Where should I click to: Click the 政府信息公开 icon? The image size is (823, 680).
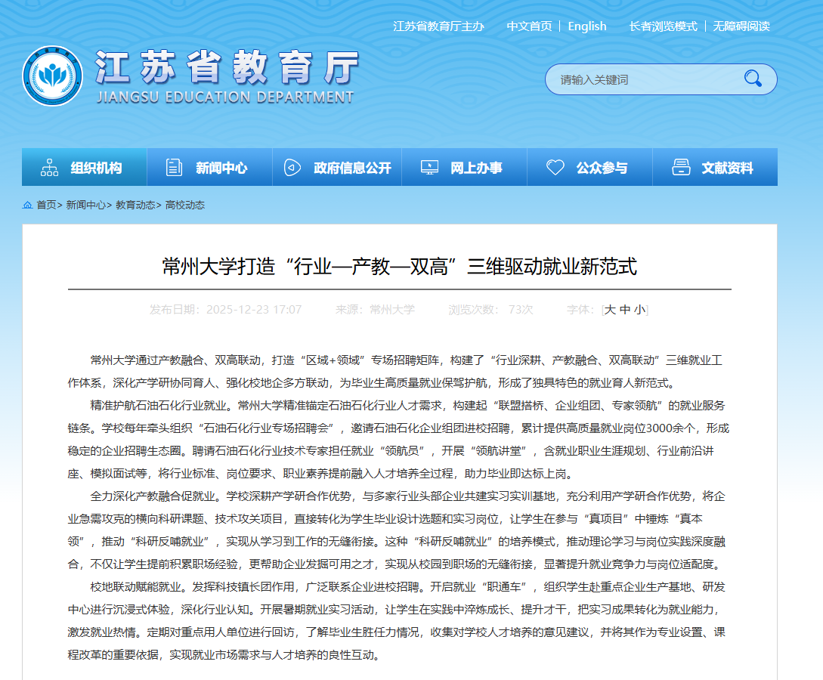click(292, 168)
